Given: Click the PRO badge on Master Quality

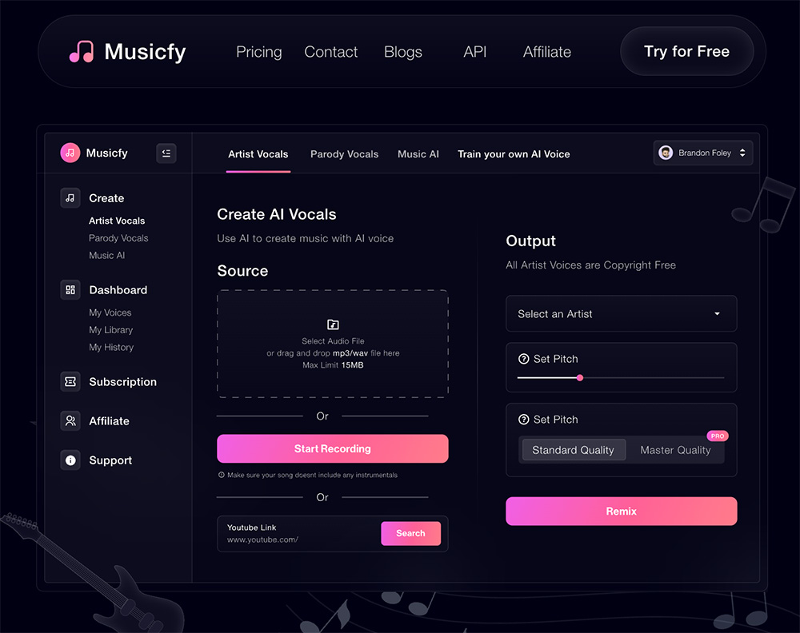Looking at the screenshot, I should tap(718, 436).
